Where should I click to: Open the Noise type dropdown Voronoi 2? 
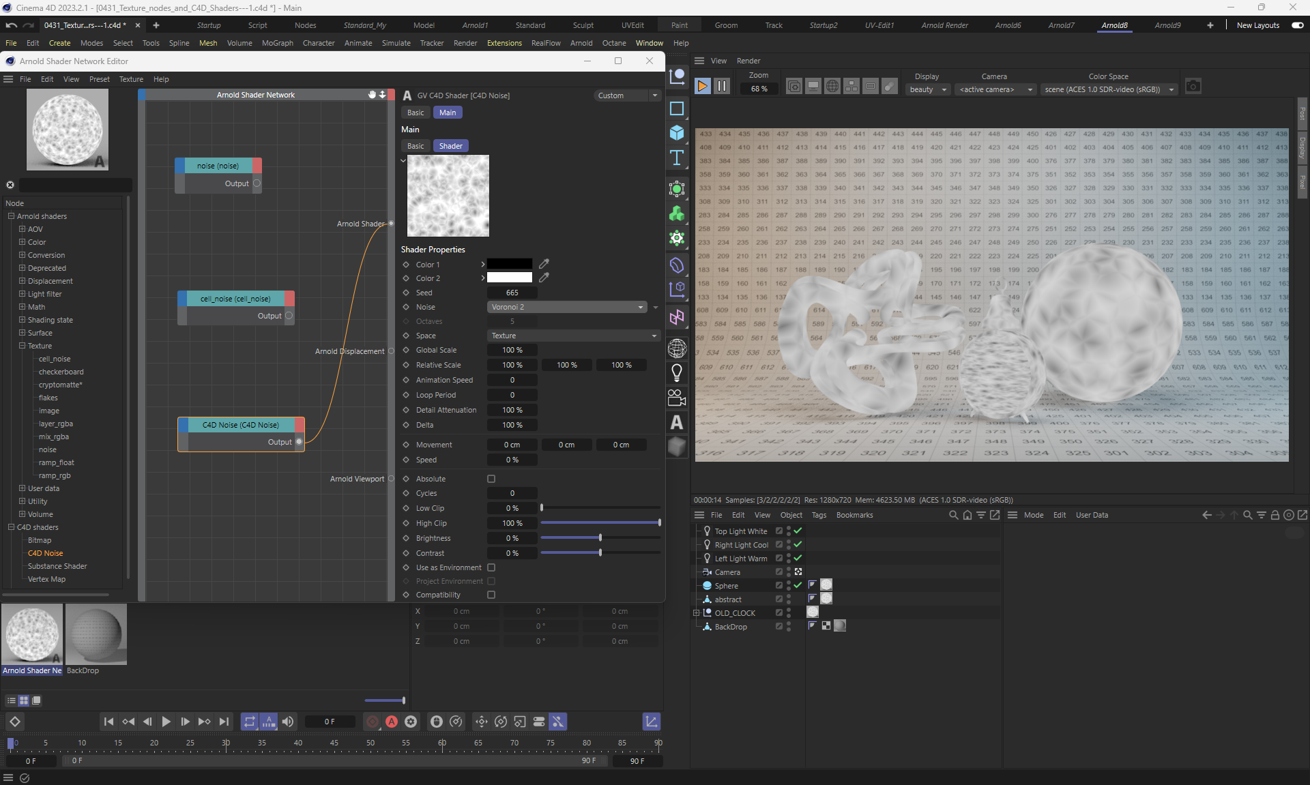tap(567, 307)
